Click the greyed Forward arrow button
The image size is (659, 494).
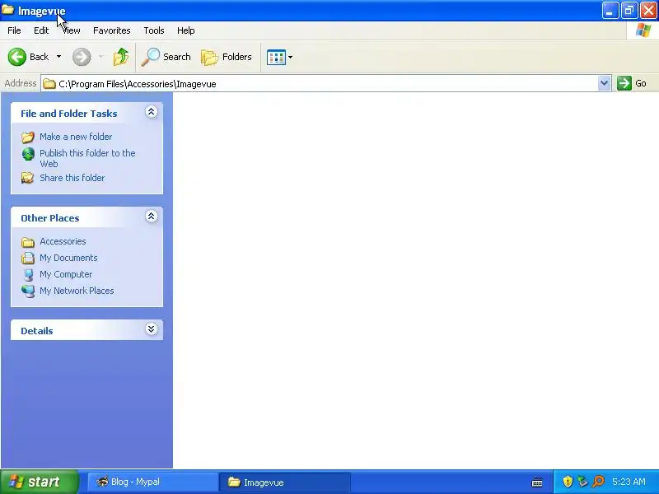click(x=82, y=57)
